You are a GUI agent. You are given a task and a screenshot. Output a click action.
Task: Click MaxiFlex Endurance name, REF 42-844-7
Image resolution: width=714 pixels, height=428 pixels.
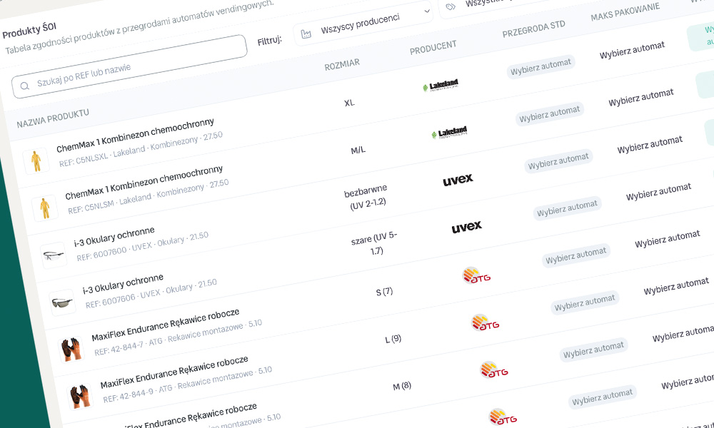pyautogui.click(x=166, y=325)
